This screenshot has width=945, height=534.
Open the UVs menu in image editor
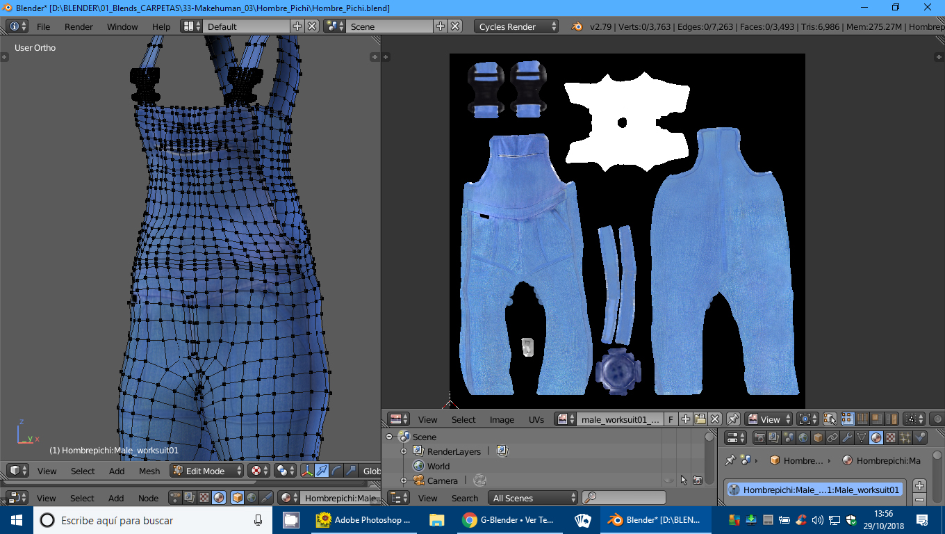pos(536,419)
